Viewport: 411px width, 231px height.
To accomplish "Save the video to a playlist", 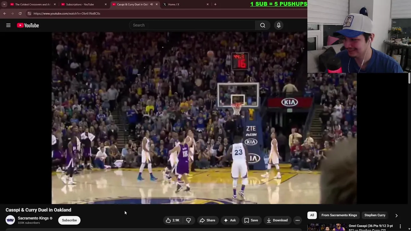I will coord(251,220).
